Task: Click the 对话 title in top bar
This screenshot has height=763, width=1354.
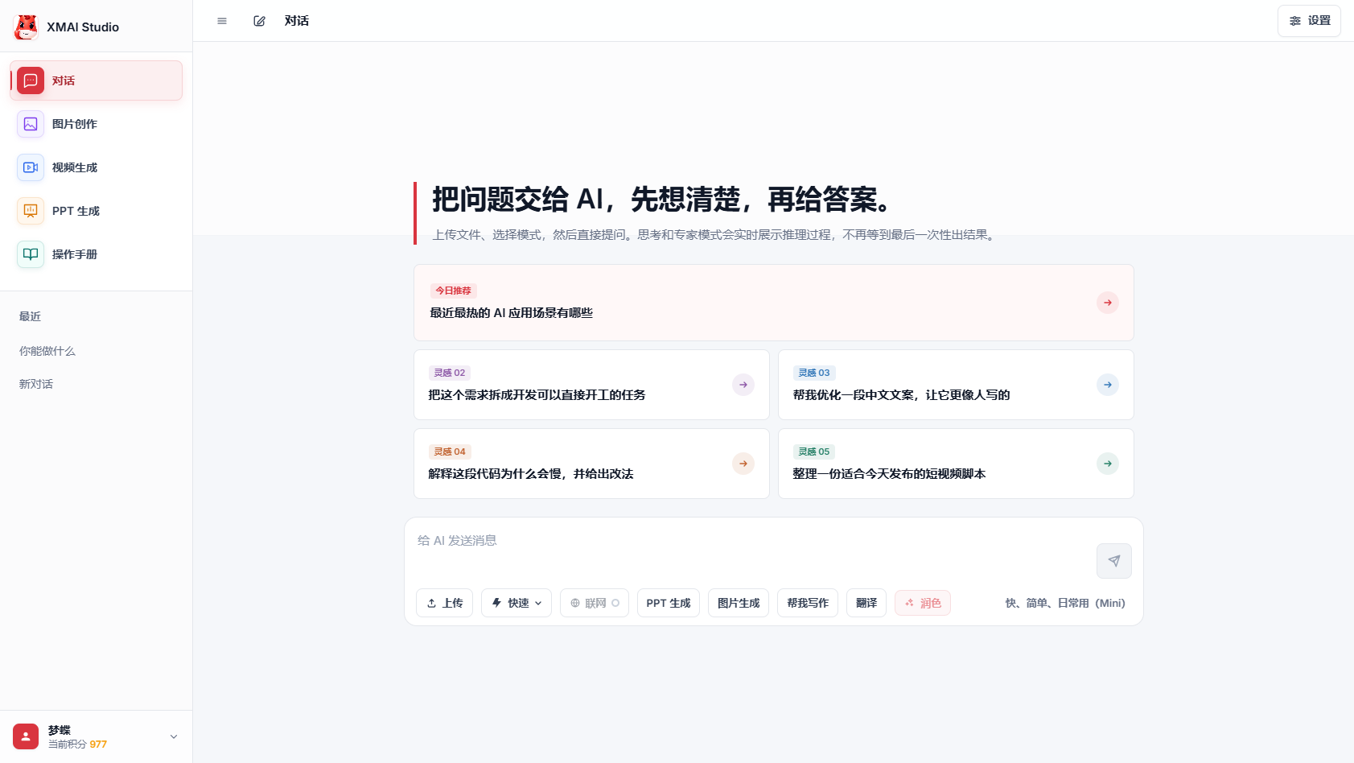Action: 297,21
